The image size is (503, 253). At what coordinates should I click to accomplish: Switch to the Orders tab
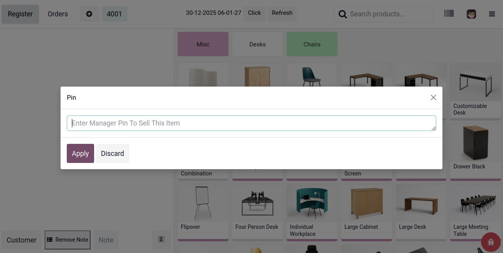click(58, 14)
